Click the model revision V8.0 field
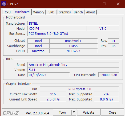 pyautogui.click(x=103, y=29)
